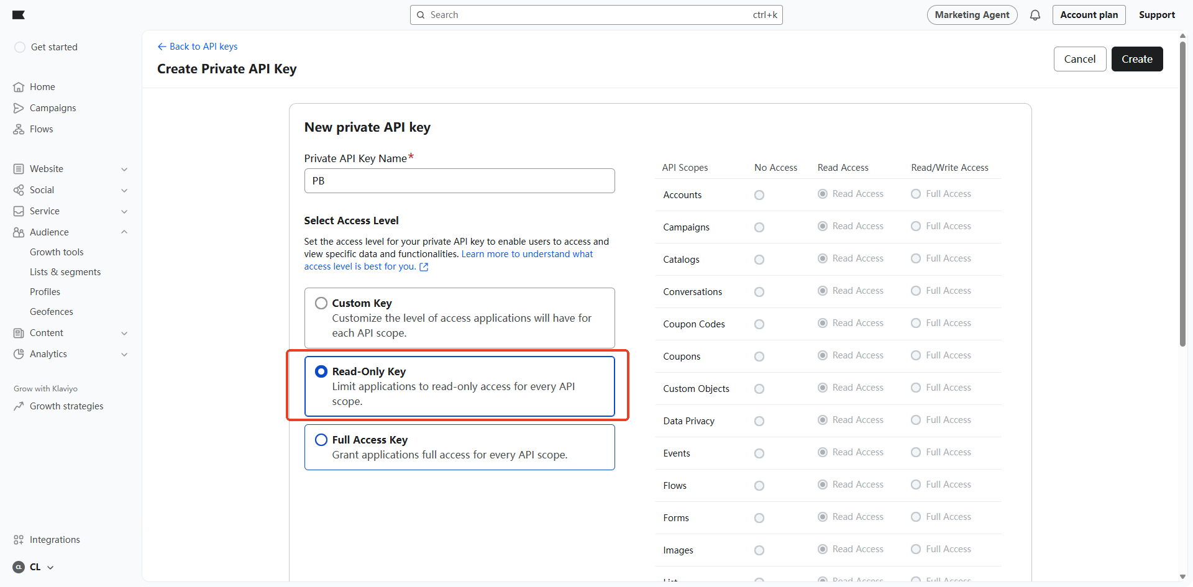1193x587 pixels.
Task: Open notifications bell icon
Action: click(1035, 15)
